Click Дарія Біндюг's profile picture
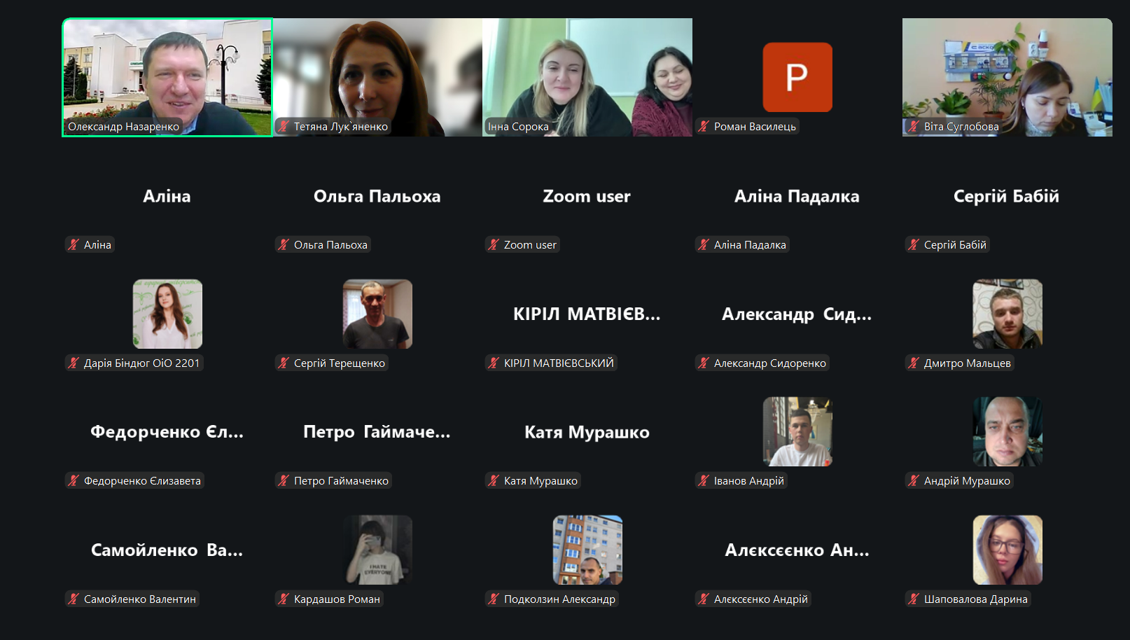This screenshot has width=1130, height=640. pyautogui.click(x=167, y=314)
